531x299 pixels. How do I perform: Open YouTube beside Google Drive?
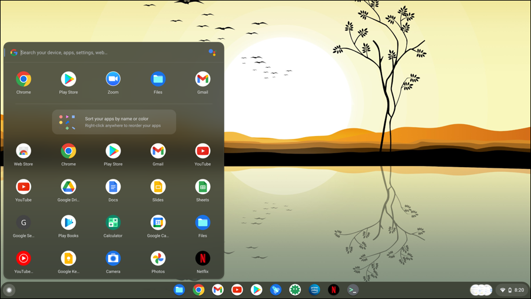(x=24, y=187)
